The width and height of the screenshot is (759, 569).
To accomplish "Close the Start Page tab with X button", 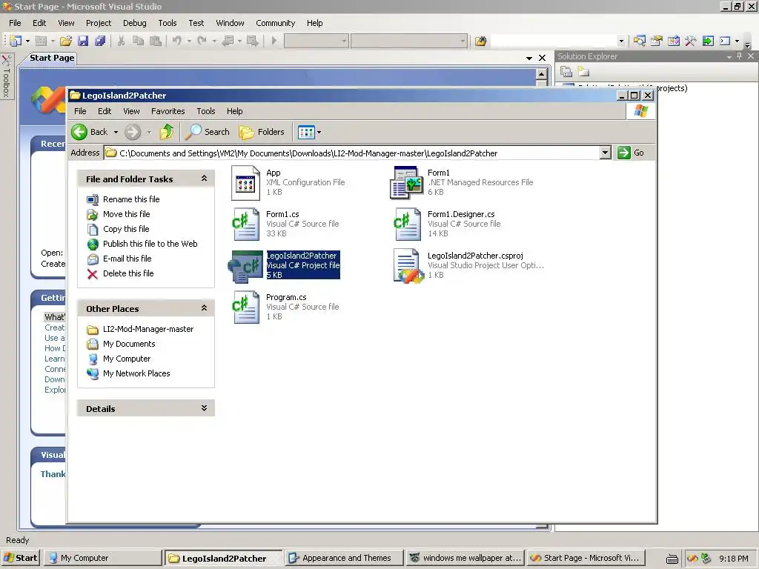I will coord(542,58).
